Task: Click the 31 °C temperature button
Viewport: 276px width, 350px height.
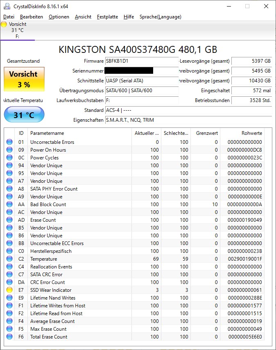Action: (24, 115)
